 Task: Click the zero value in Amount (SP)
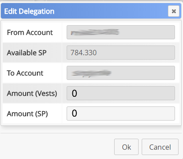point(74,114)
